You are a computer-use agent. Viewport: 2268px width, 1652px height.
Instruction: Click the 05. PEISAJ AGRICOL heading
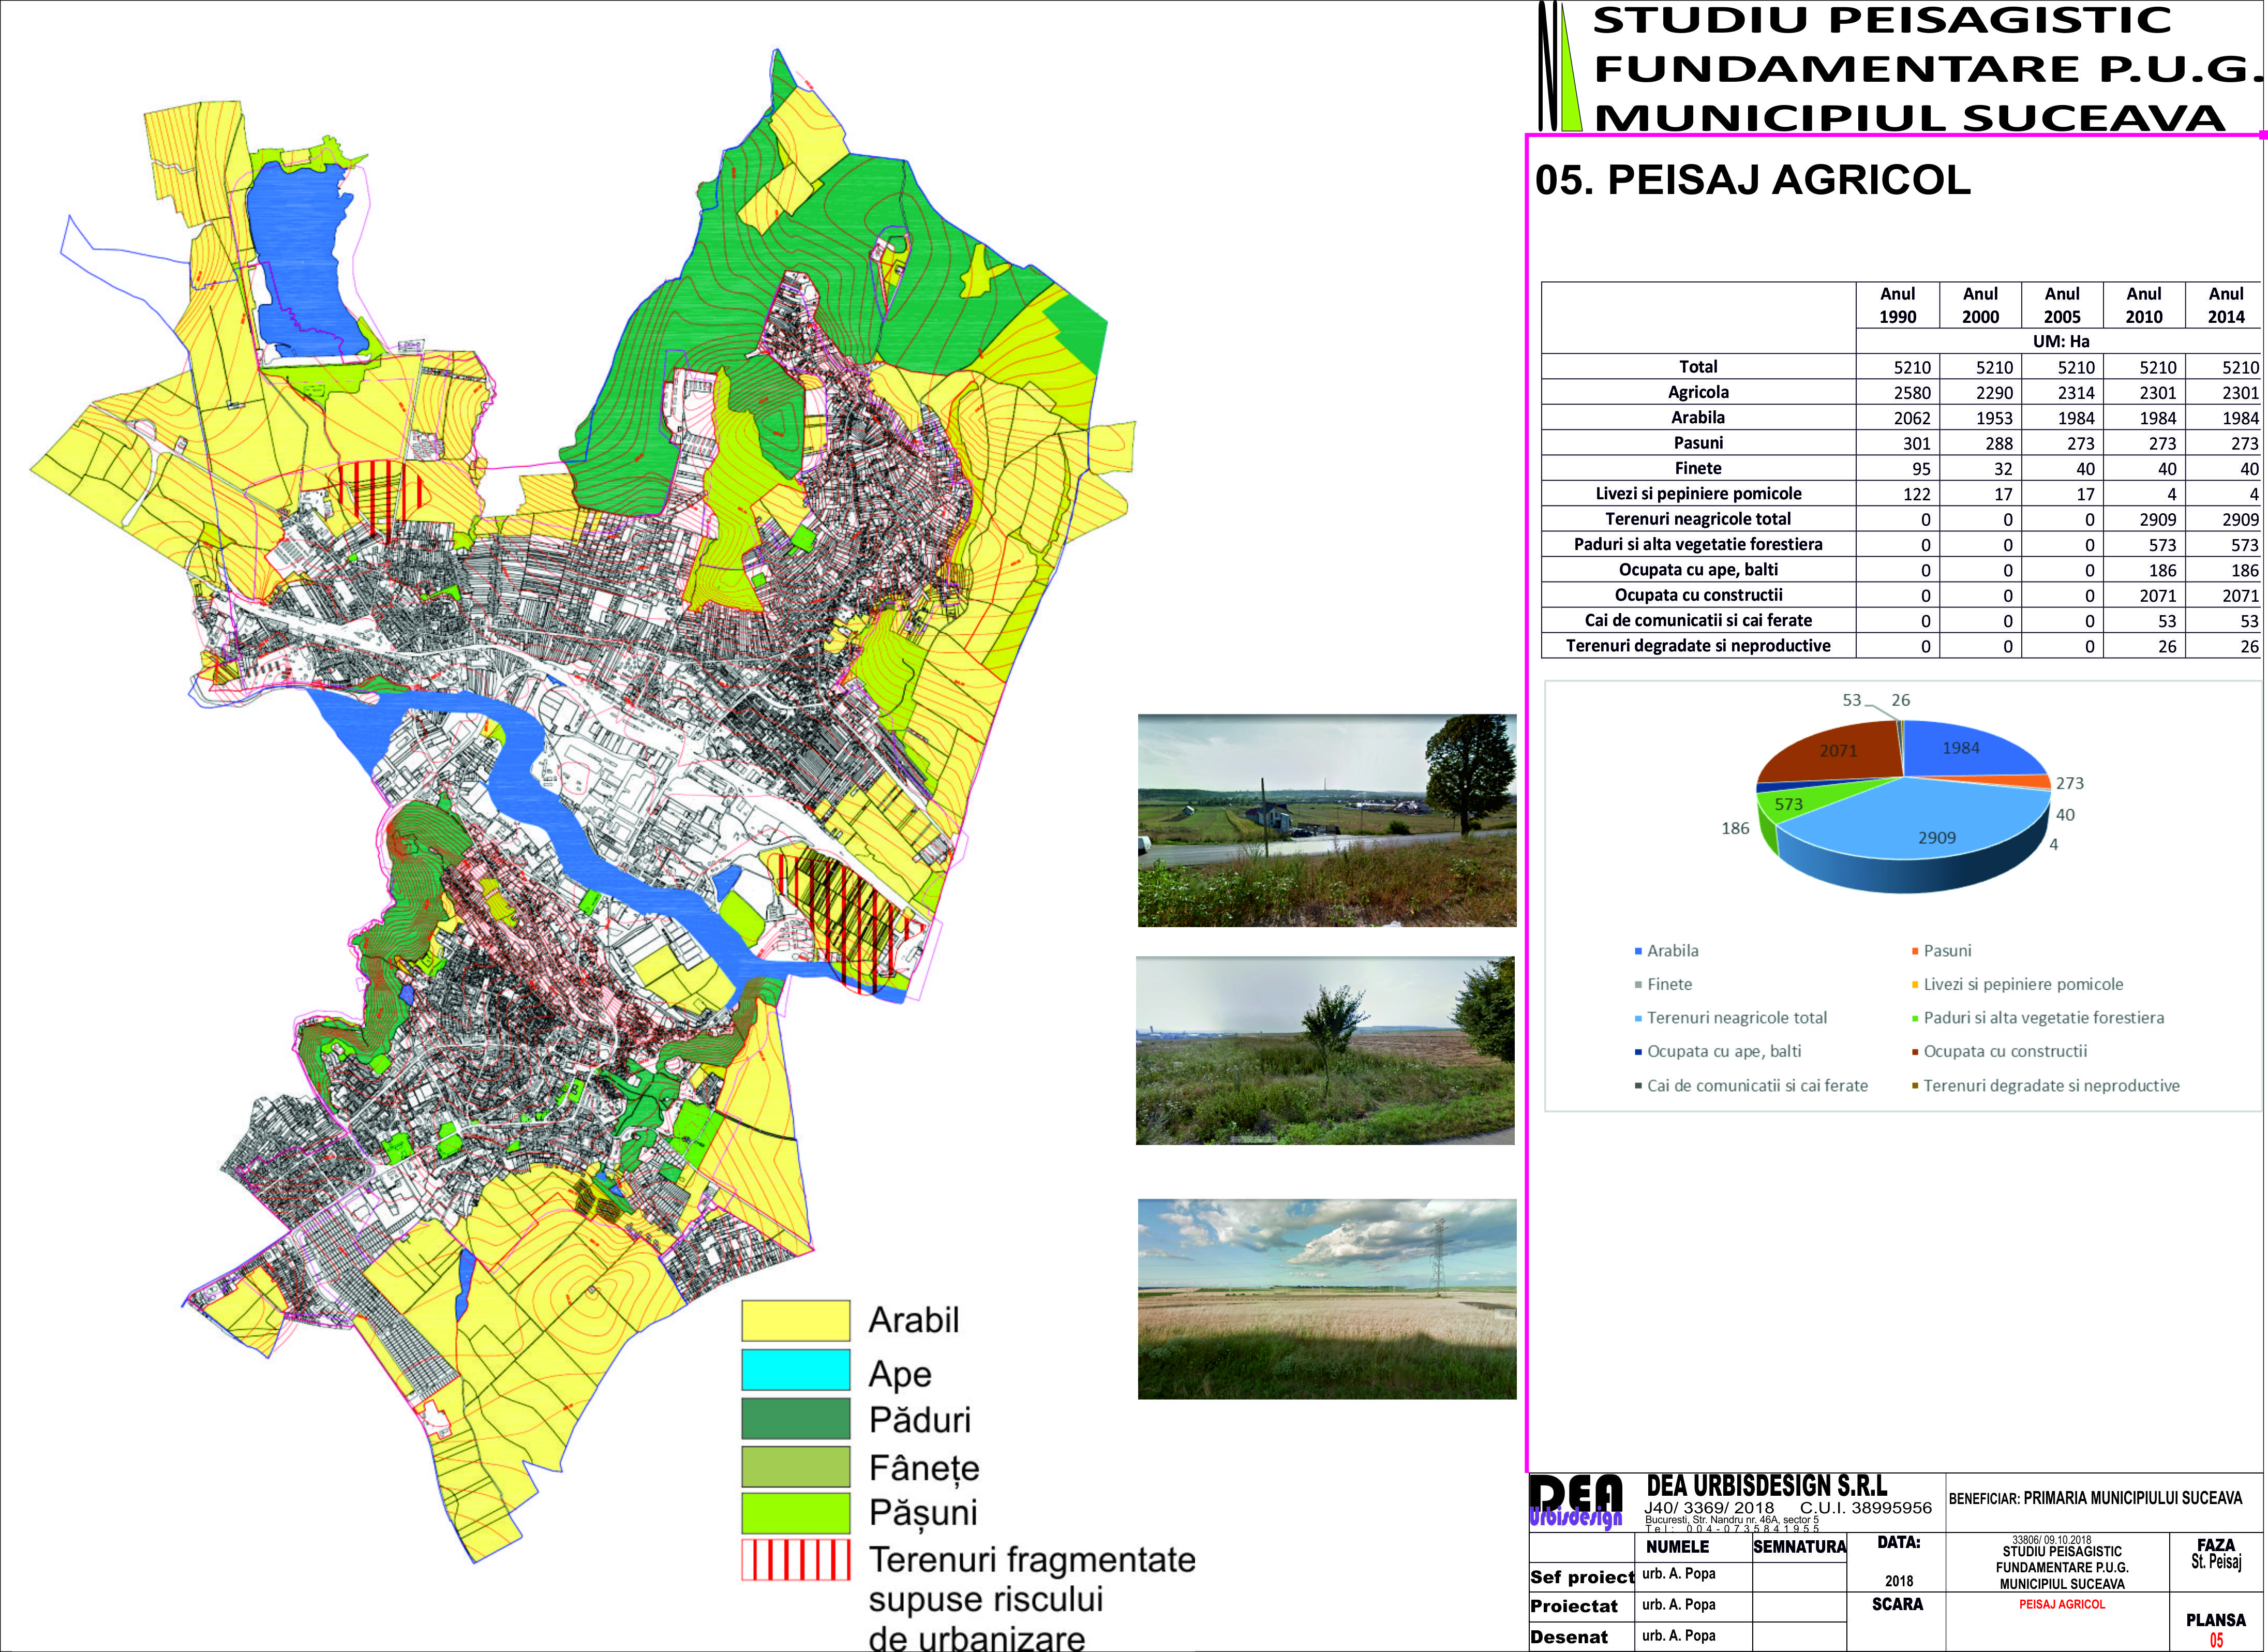coord(1752,180)
